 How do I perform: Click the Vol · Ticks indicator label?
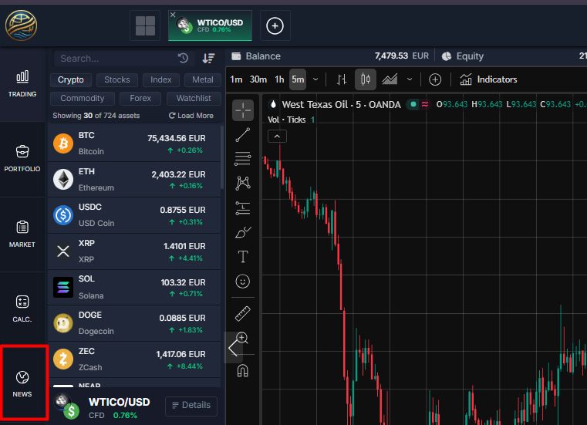[286, 120]
